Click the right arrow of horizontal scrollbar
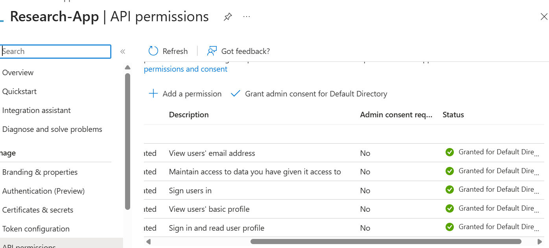 540,241
